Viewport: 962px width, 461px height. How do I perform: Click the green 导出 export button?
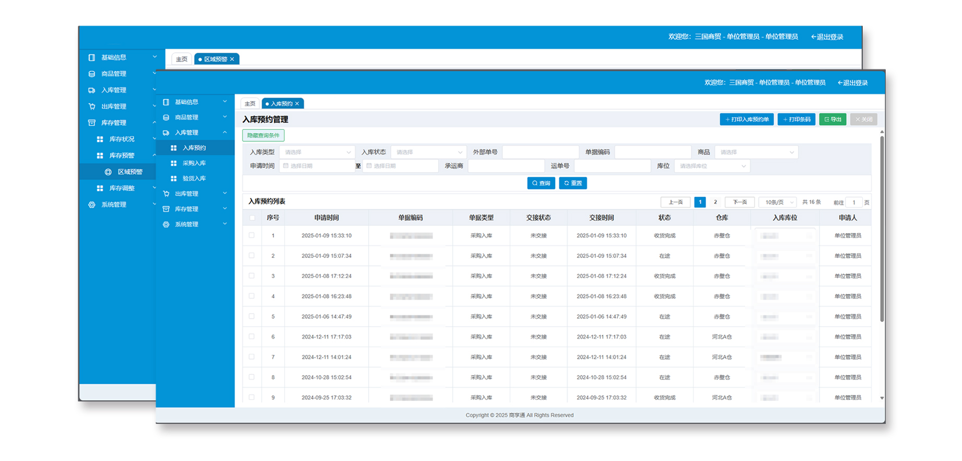click(832, 120)
